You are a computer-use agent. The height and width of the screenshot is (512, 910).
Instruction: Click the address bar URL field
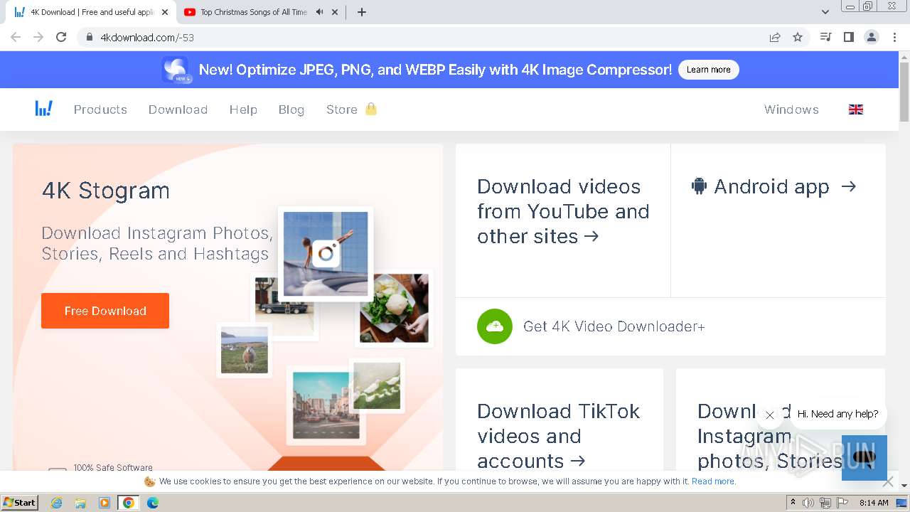click(x=427, y=37)
